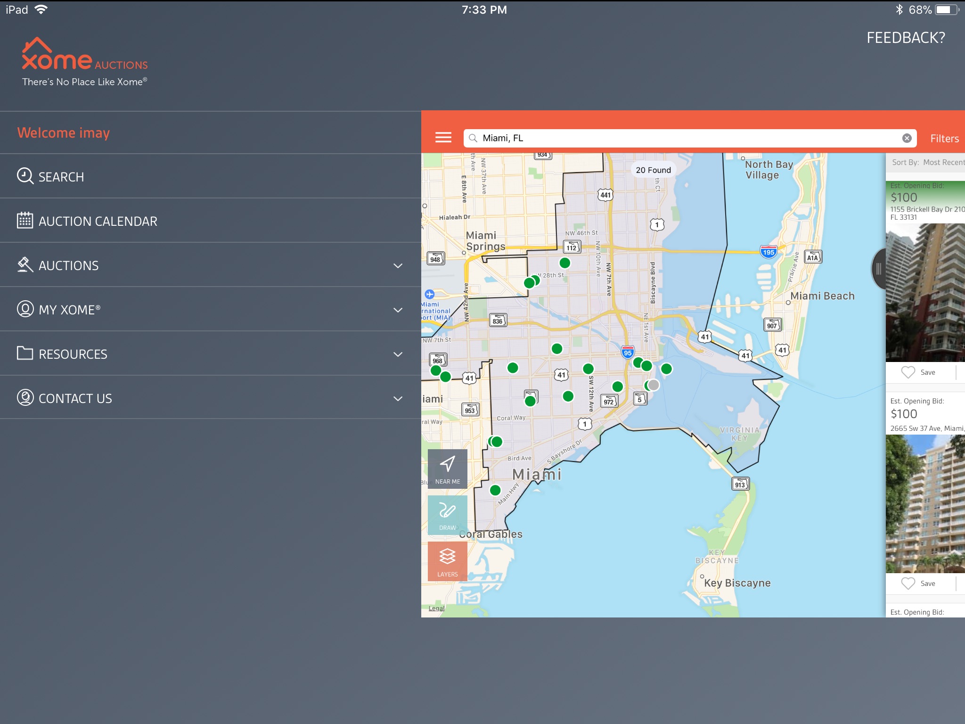
Task: Click the Bluetooth icon in status bar
Action: pyautogui.click(x=899, y=9)
